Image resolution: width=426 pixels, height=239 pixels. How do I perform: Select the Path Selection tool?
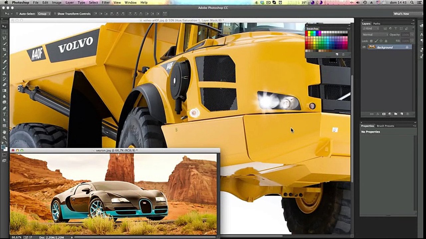[x=4, y=120]
